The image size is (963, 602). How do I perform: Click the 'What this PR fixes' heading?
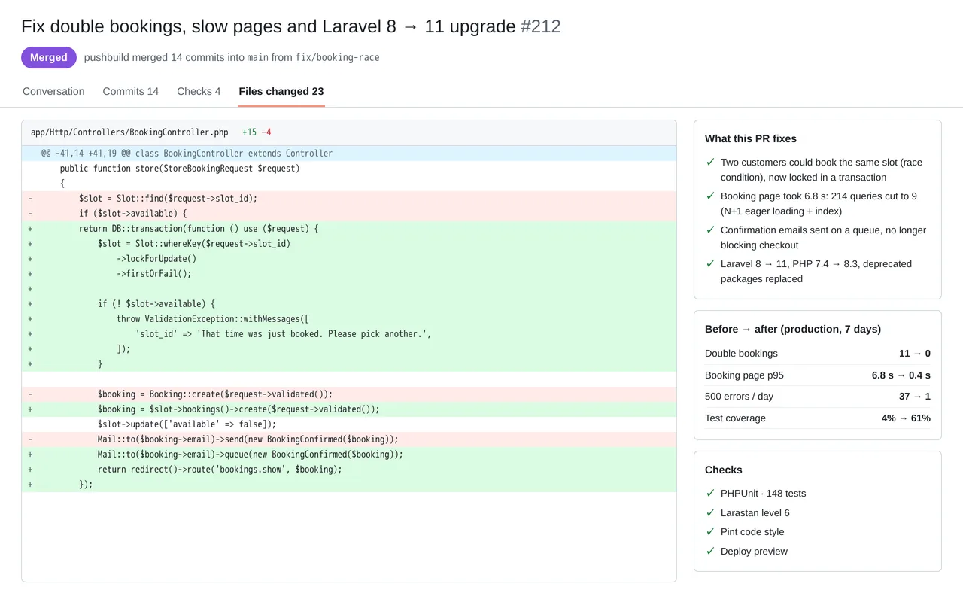[751, 138]
